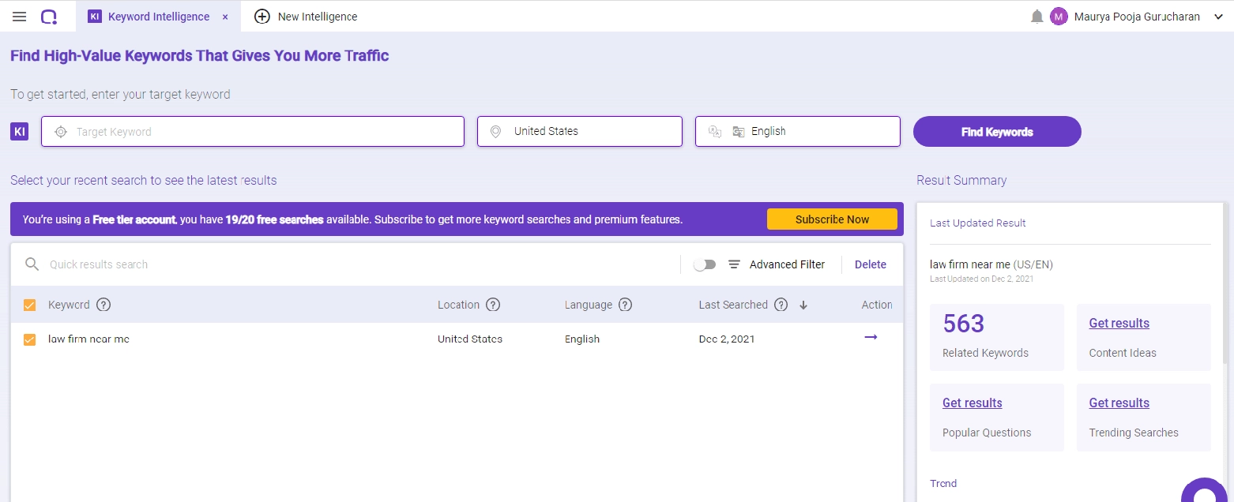Enable the Advanced Filter toggle switch
Image resolution: width=1234 pixels, height=502 pixels.
(703, 264)
